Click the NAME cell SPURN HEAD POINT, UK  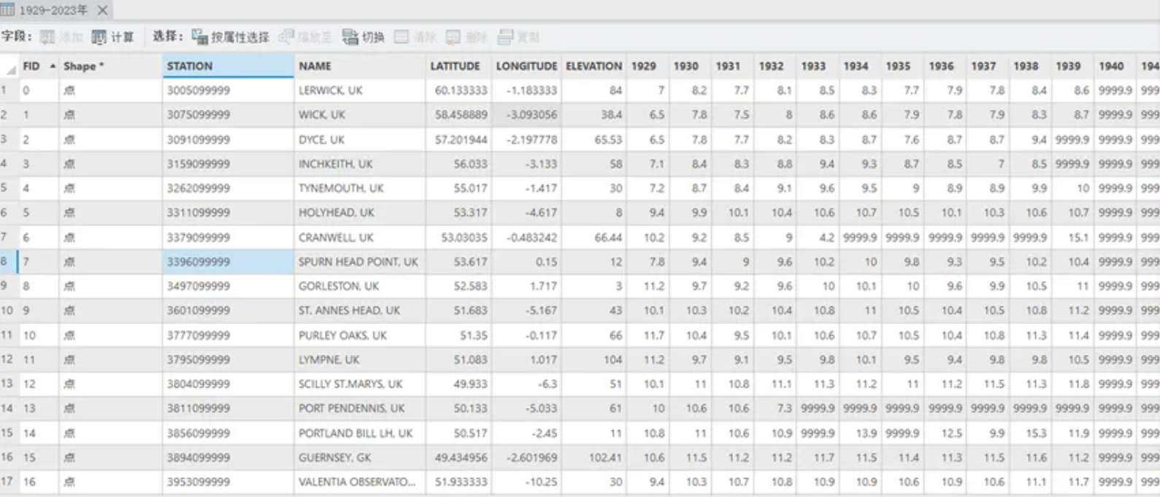pyautogui.click(x=360, y=261)
